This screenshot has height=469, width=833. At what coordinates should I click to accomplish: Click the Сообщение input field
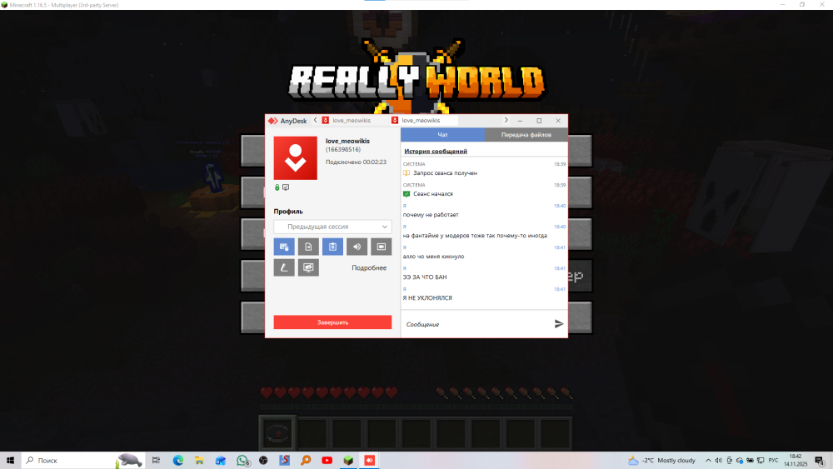[476, 324]
